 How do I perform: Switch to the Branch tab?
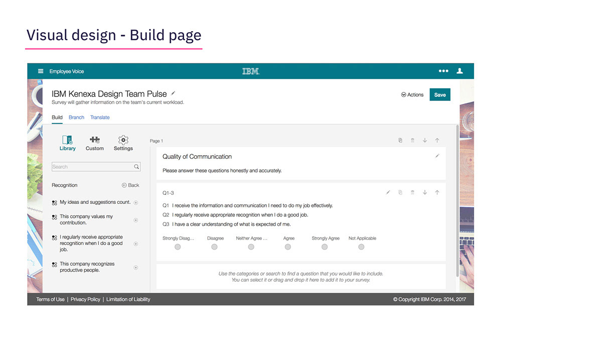[76, 117]
